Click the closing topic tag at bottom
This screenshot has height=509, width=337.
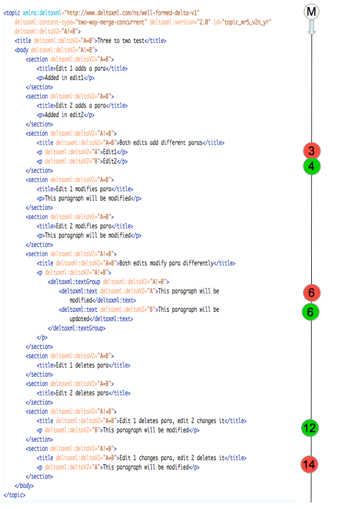click(x=14, y=495)
